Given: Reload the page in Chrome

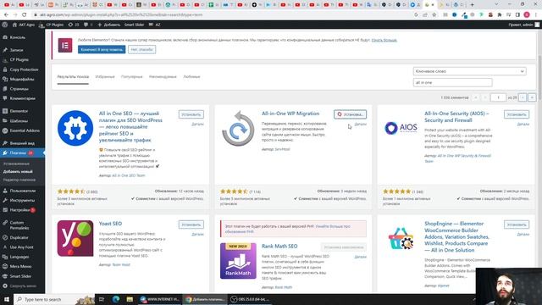Looking at the screenshot, I should [25, 15].
